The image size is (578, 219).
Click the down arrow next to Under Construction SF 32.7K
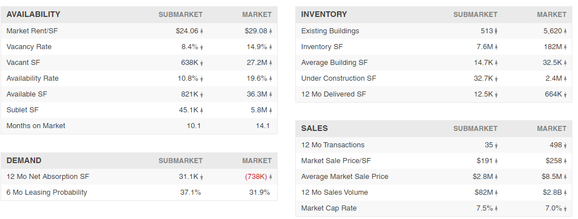pos(496,79)
